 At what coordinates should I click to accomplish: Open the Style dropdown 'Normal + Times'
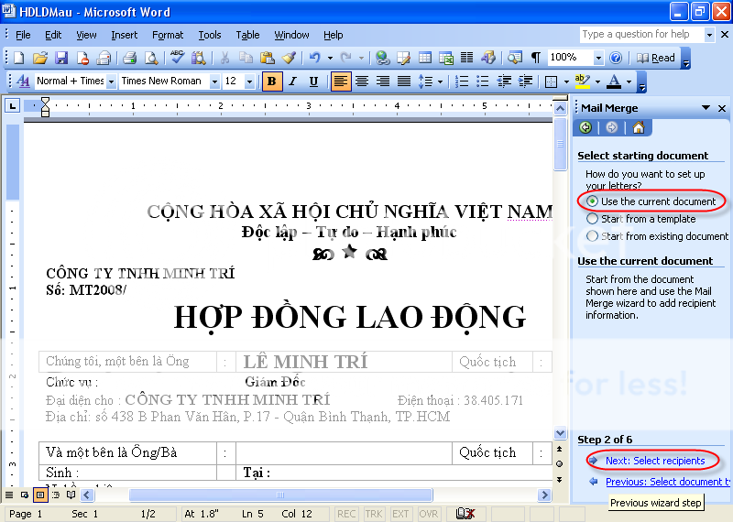(x=111, y=82)
